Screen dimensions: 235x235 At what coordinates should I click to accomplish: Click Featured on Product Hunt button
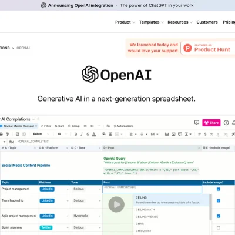208,48
